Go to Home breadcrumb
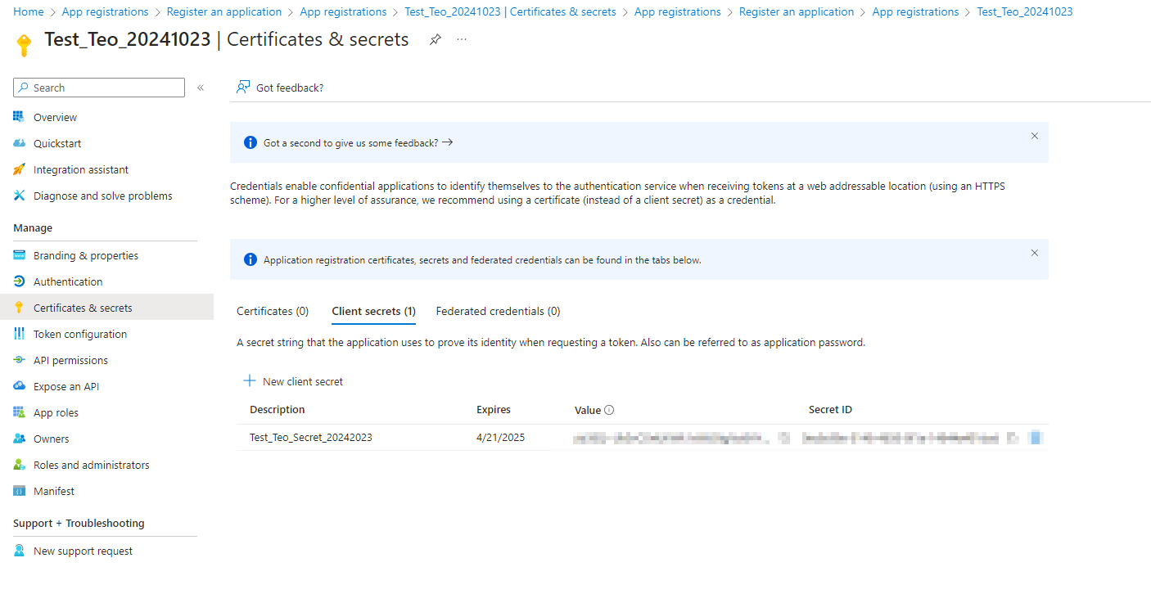Screen dimensions: 1151x603 point(29,11)
